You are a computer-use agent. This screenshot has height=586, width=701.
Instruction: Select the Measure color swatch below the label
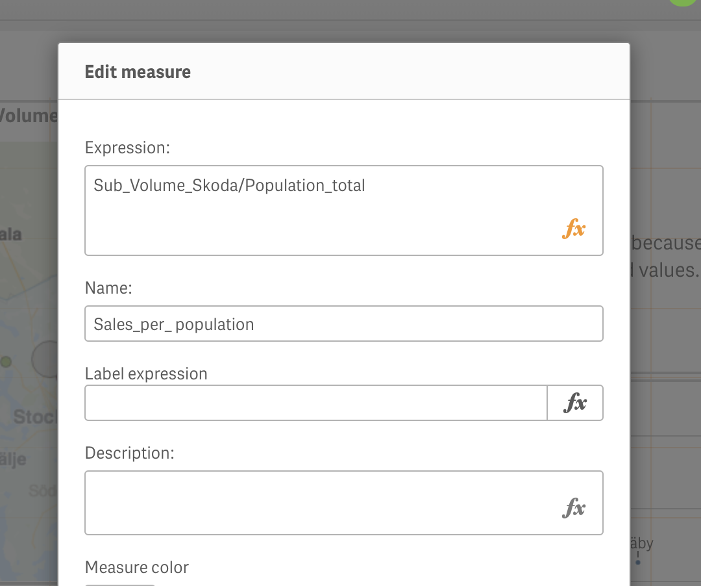[119, 583]
